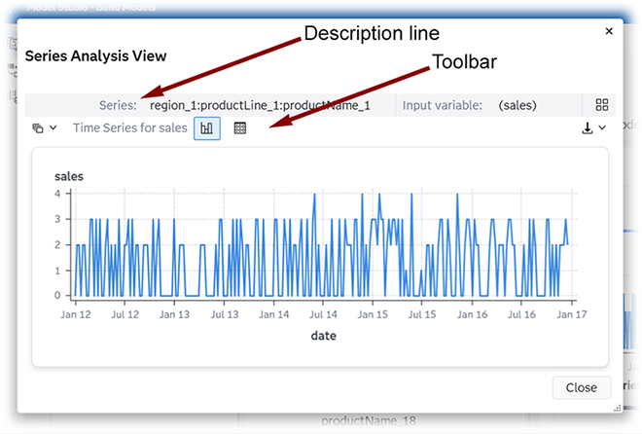Expand the download options chevron
642x434 pixels.
(x=603, y=127)
